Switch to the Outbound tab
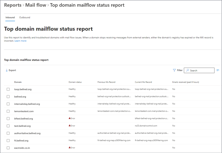 click(24, 17)
